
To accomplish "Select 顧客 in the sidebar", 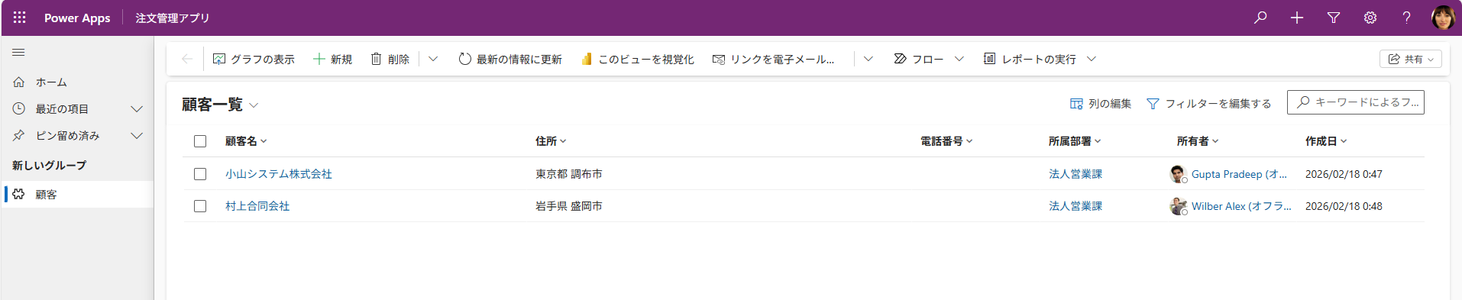I will 77,194.
